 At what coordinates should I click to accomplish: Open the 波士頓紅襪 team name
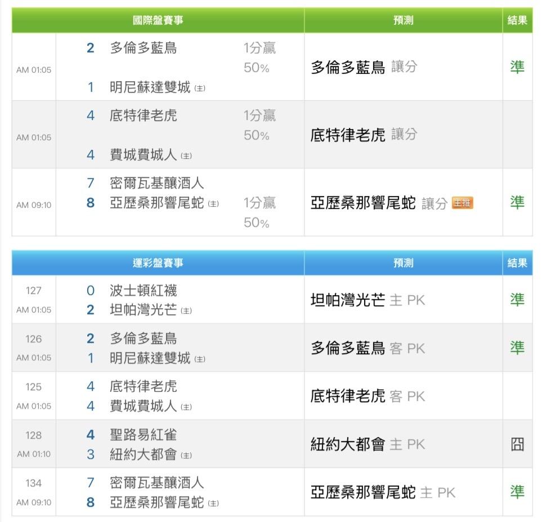click(x=143, y=291)
